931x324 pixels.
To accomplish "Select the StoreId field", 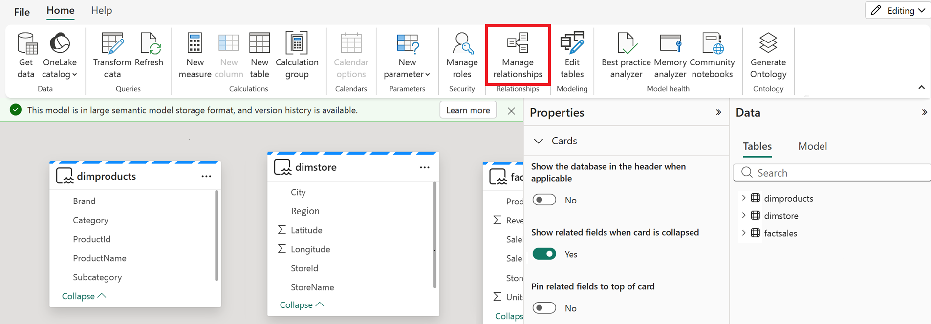I will click(304, 268).
